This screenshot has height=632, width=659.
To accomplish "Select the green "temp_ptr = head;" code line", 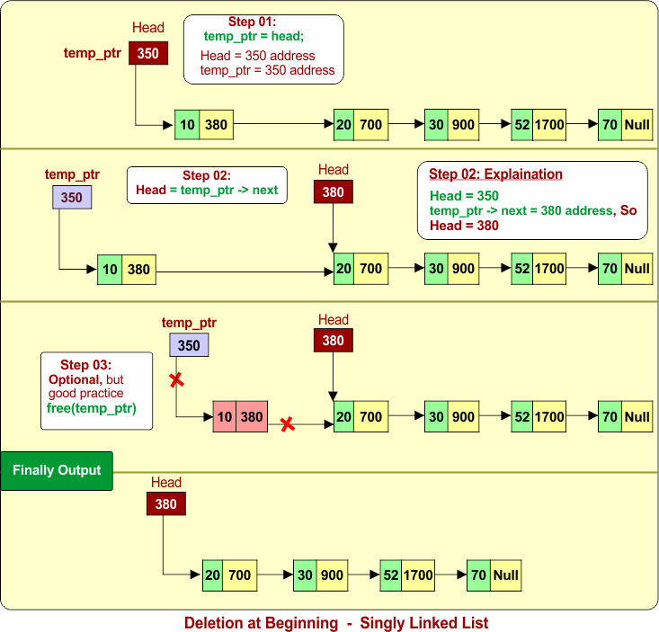I will 254,36.
